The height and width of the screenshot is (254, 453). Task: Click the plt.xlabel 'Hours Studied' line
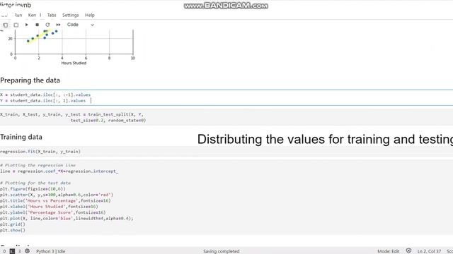point(49,207)
